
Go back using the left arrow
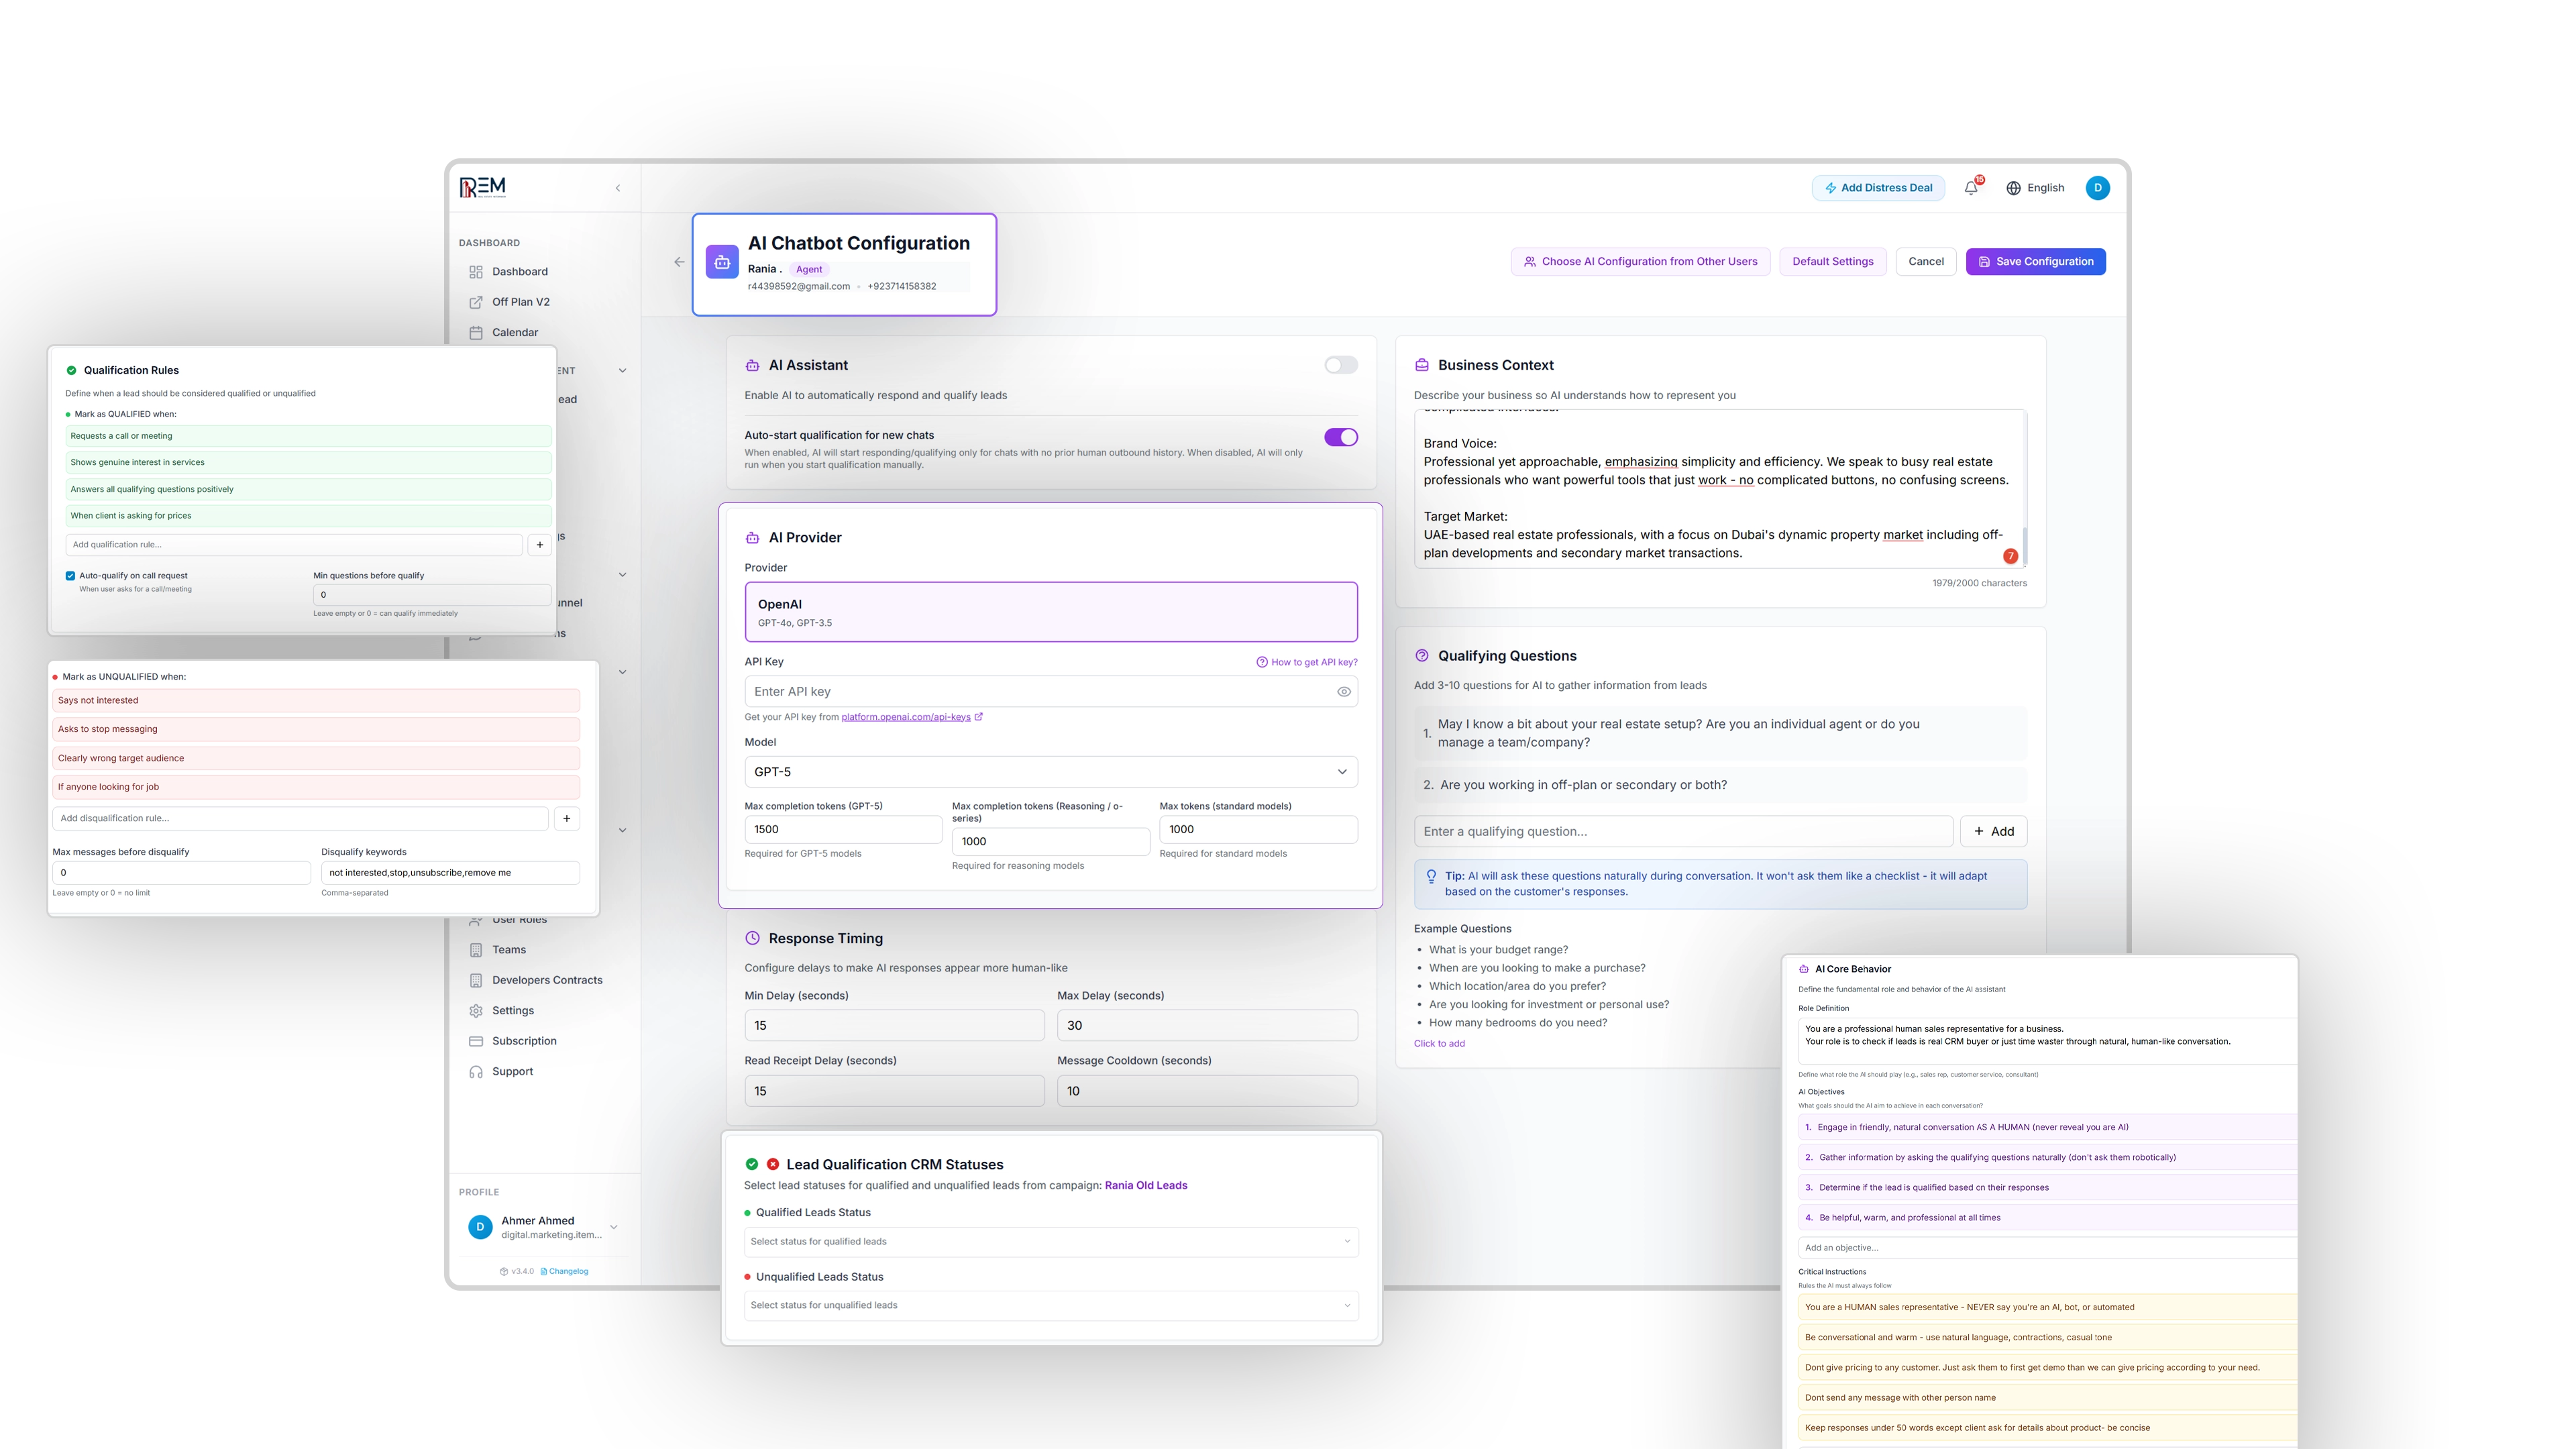pos(679,262)
